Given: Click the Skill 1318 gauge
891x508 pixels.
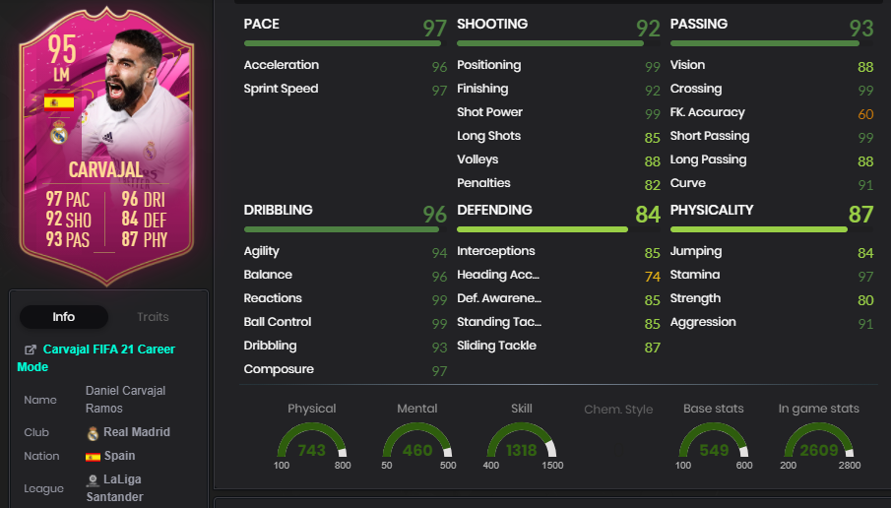Looking at the screenshot, I should [522, 441].
